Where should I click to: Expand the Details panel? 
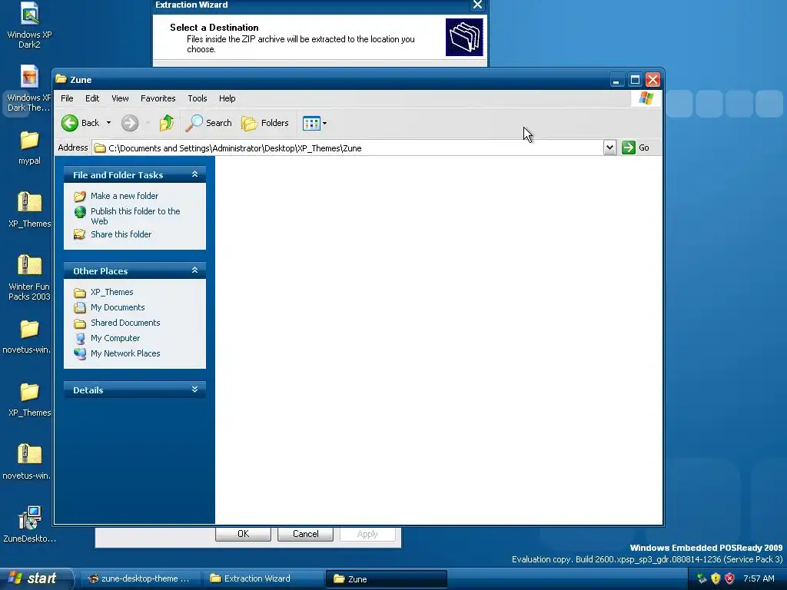pos(194,389)
